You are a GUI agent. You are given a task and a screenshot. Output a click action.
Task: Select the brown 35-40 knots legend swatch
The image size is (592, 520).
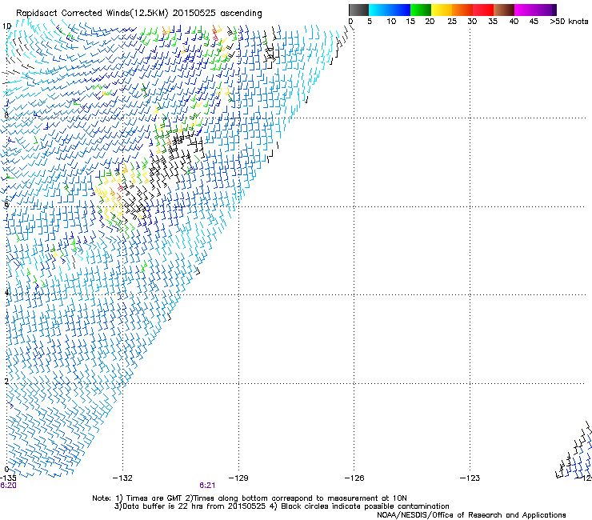pos(504,10)
